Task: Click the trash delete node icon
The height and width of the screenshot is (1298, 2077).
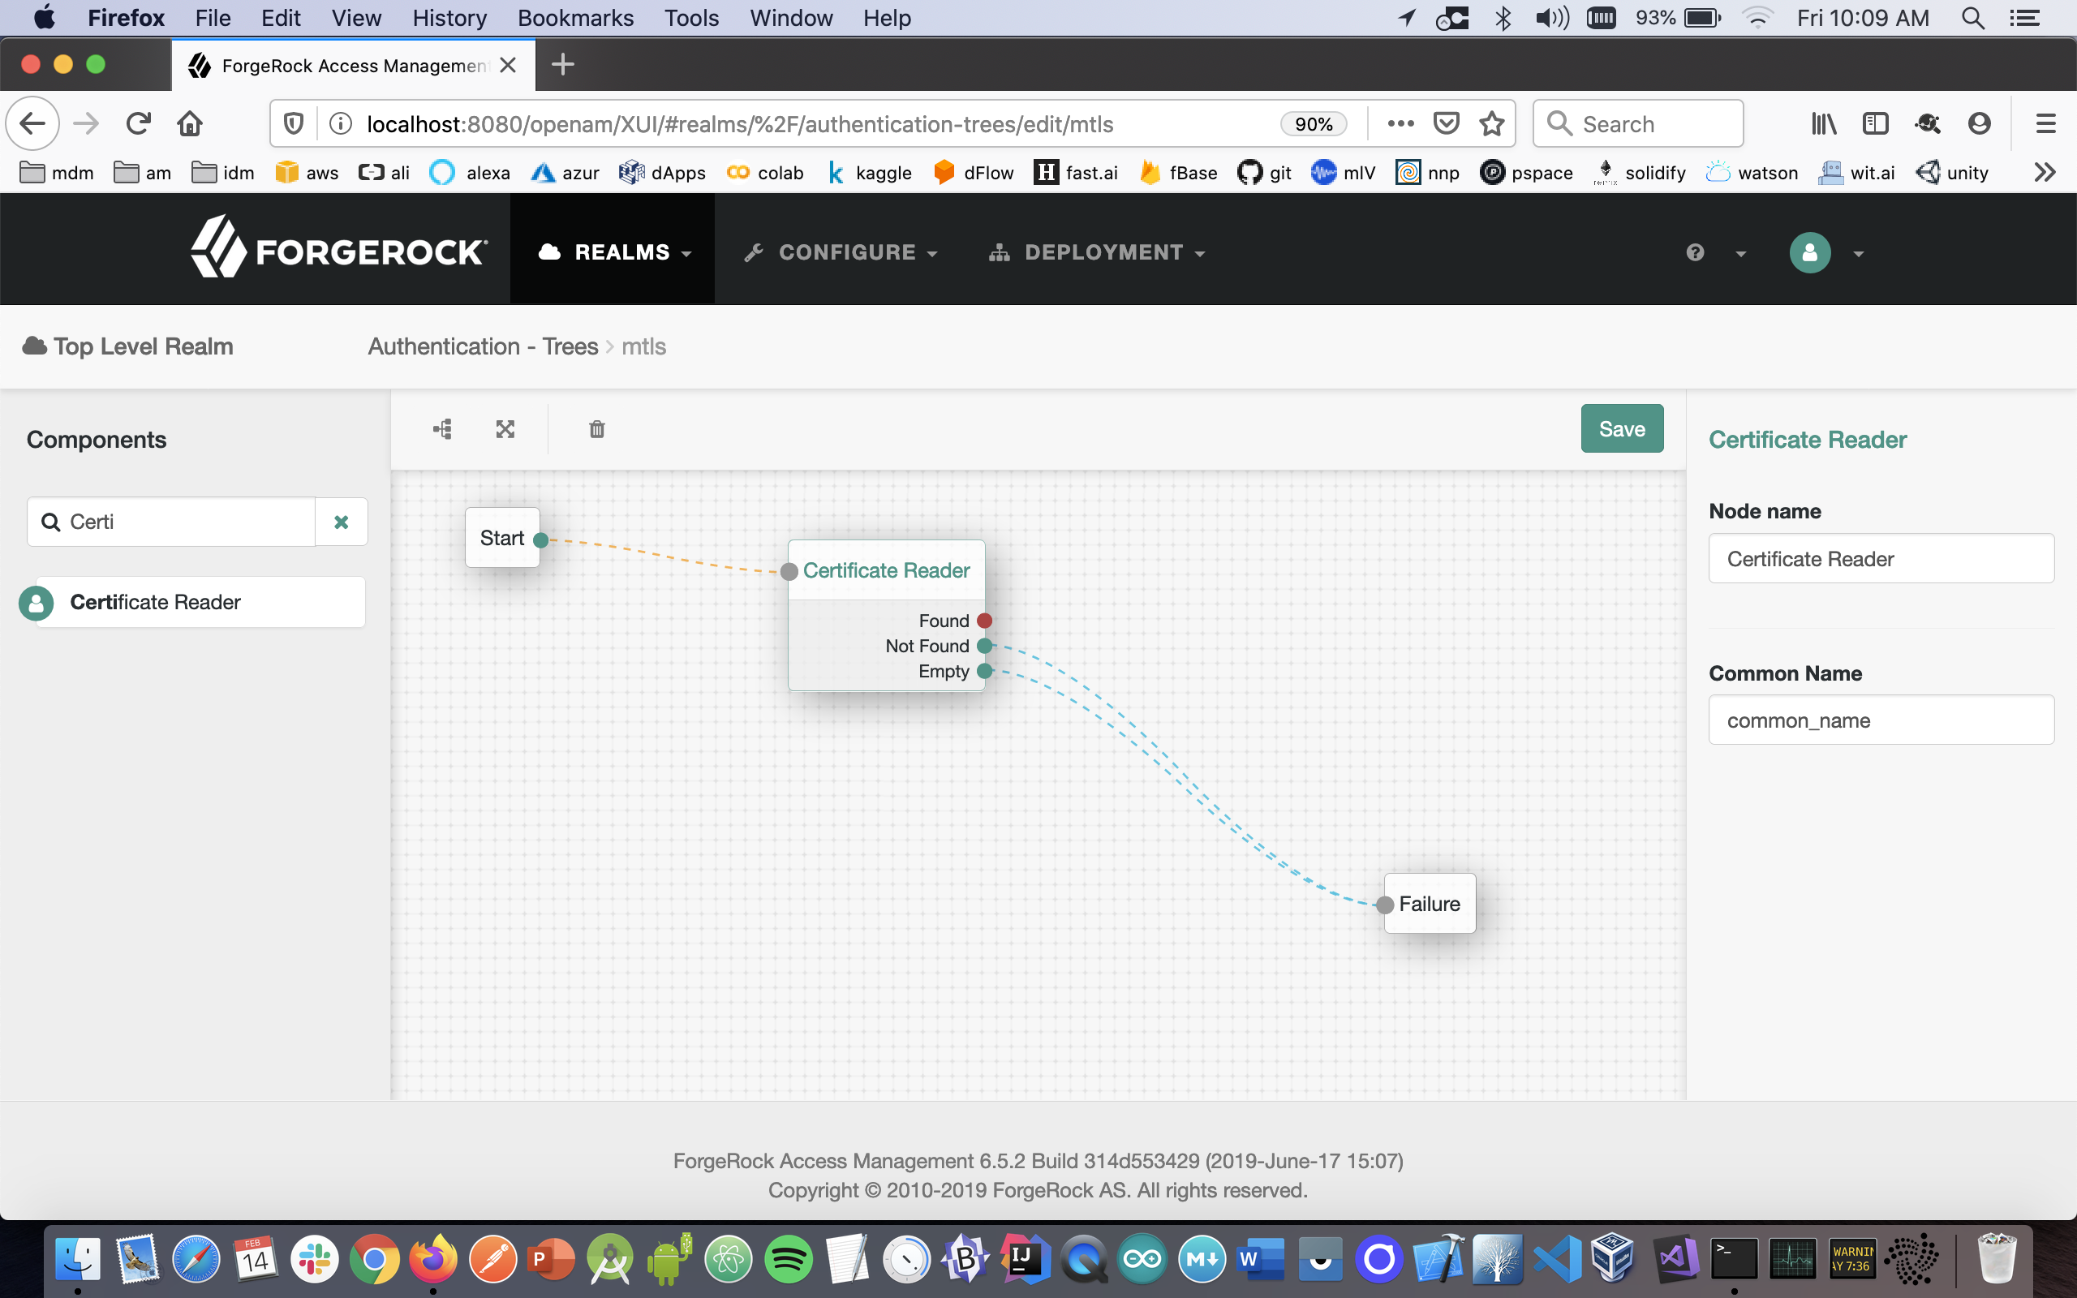Action: [596, 429]
